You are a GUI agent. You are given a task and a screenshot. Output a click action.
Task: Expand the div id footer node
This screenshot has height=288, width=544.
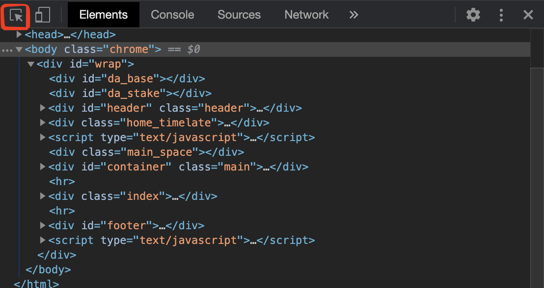click(x=43, y=226)
